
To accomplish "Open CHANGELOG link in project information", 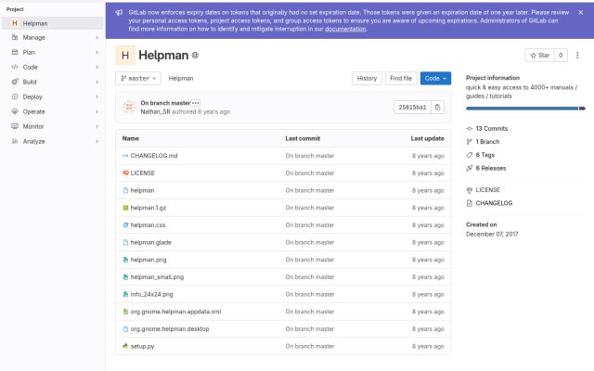I will coord(494,203).
